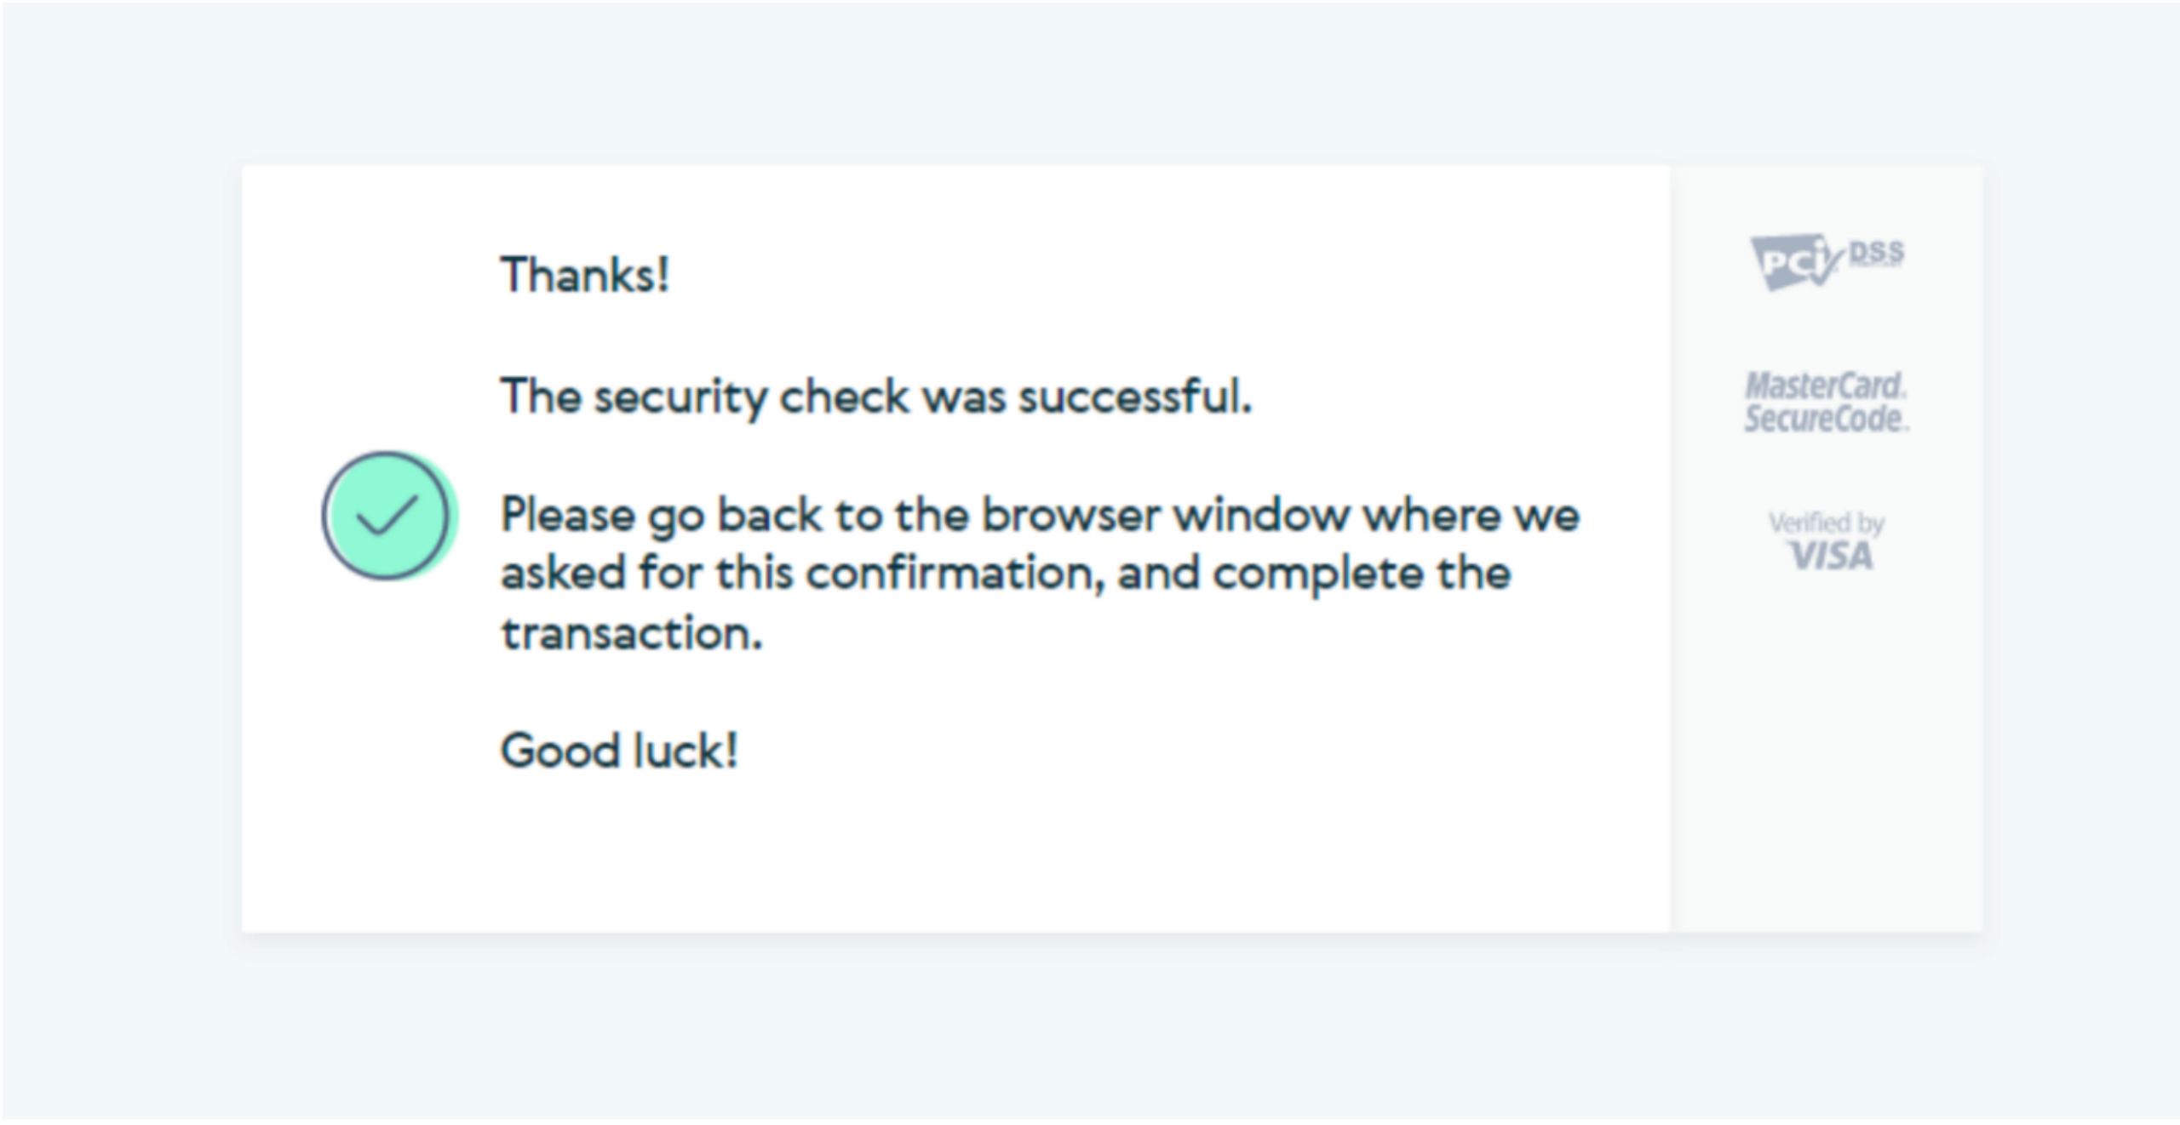Image resolution: width=2180 pixels, height=1125 pixels.
Task: Click the word 'MasterCard' in the logo
Action: tap(1823, 386)
